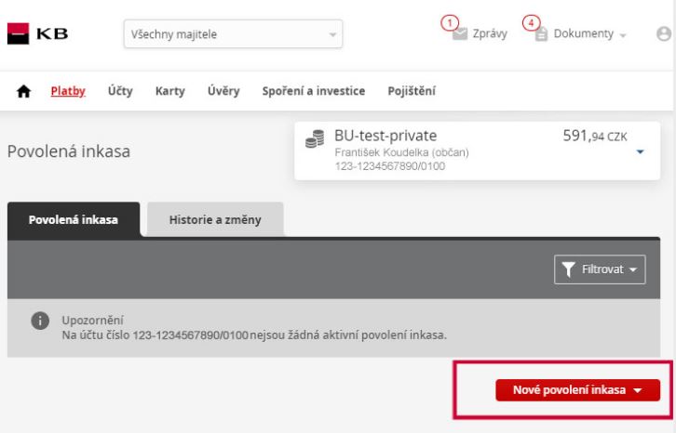Open the Zprávy messages link
676x433 pixels.
coord(490,33)
